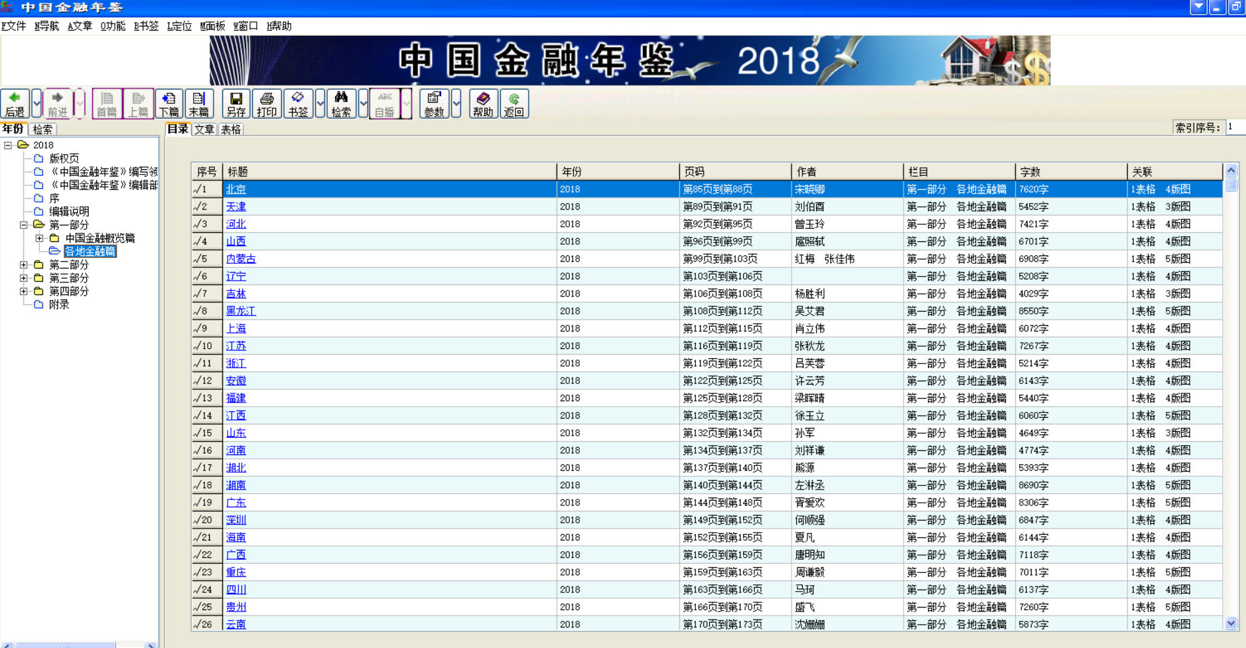Open the dropdown arrow beside 后退
Image resolution: width=1246 pixels, height=648 pixels.
(36, 103)
